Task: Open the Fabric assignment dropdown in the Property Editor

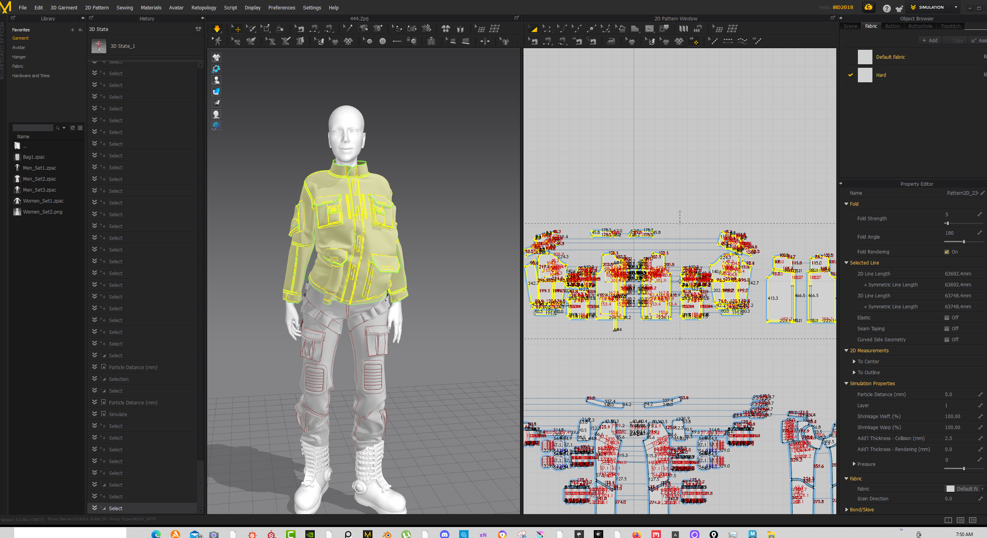Action: (982, 489)
